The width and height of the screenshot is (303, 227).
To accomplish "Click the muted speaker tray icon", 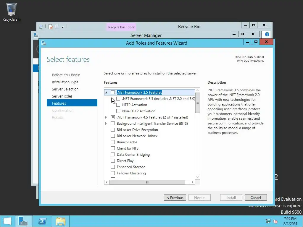I will (275, 221).
